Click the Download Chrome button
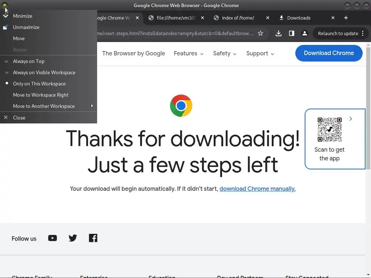371x278 pixels. pyautogui.click(x=329, y=53)
